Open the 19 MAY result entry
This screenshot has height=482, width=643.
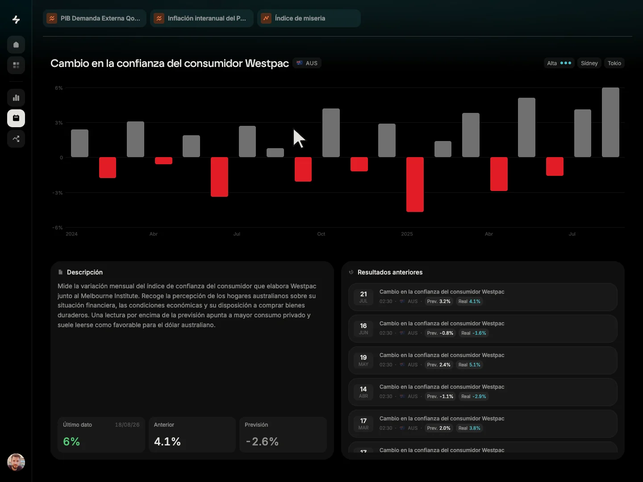483,360
